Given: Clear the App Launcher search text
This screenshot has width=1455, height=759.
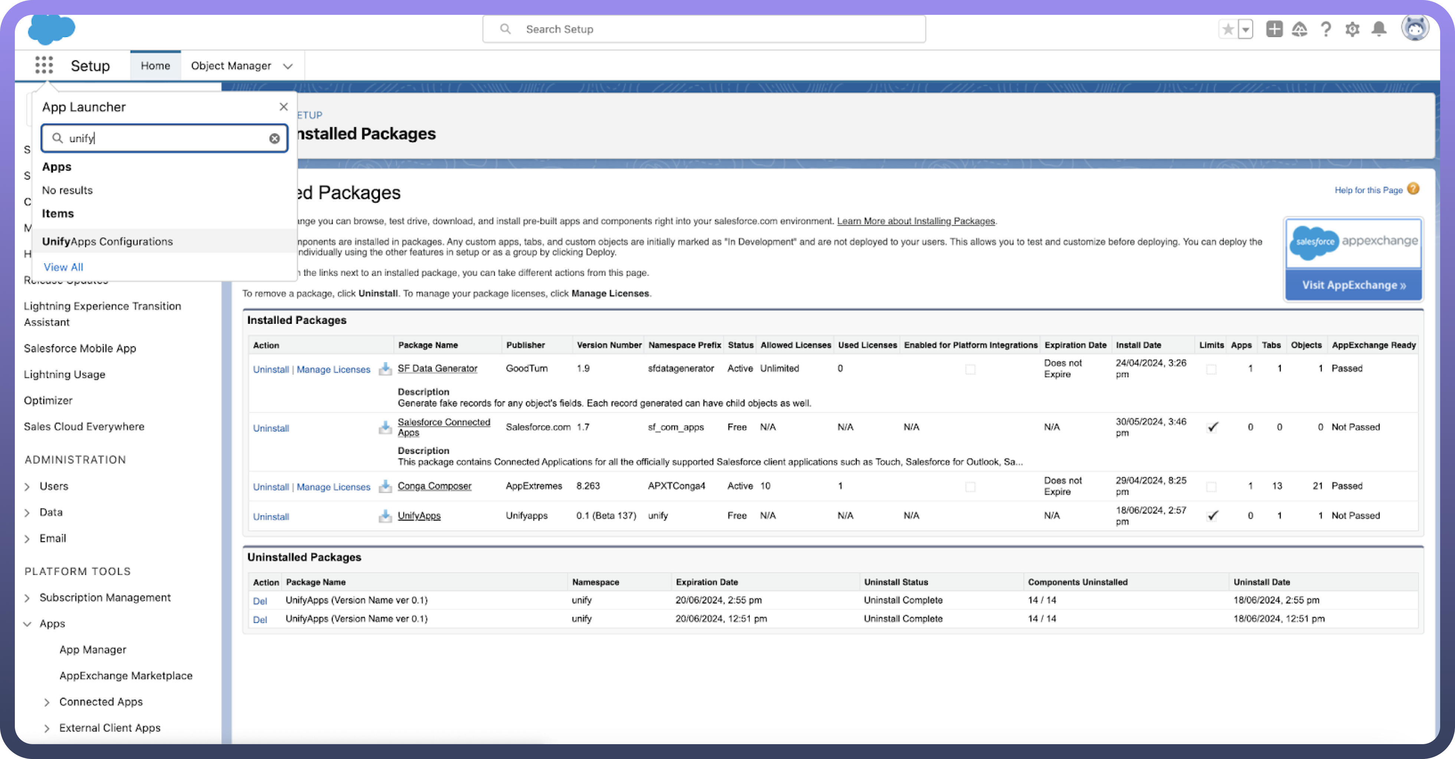Looking at the screenshot, I should pyautogui.click(x=275, y=138).
